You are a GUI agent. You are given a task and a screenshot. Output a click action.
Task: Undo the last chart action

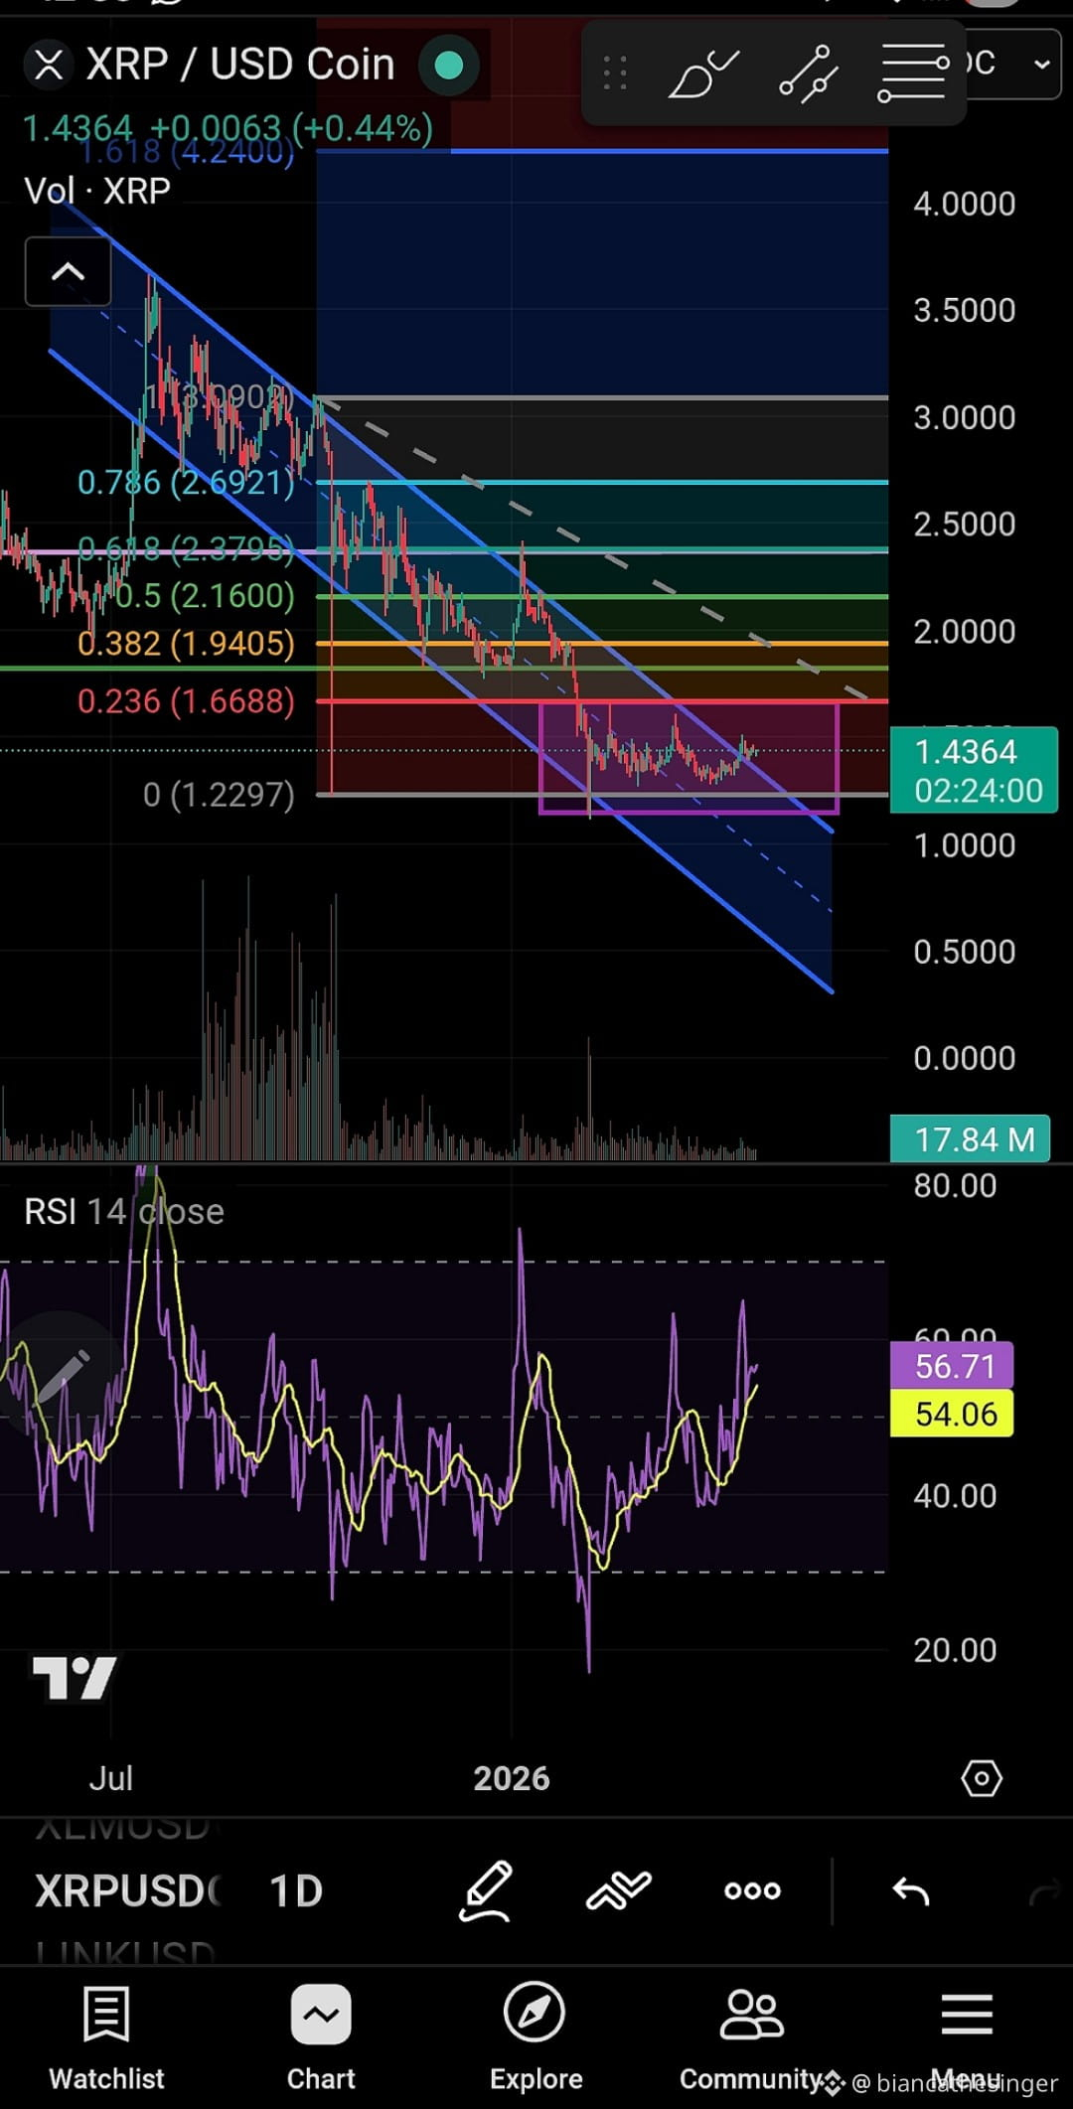click(910, 1890)
